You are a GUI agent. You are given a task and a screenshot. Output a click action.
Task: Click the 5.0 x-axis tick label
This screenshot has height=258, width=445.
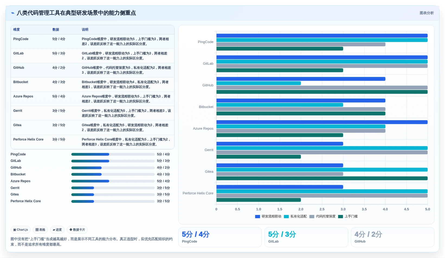(427, 209)
